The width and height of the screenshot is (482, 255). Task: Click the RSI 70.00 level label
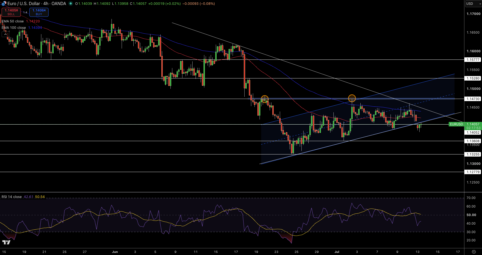(x=471, y=198)
